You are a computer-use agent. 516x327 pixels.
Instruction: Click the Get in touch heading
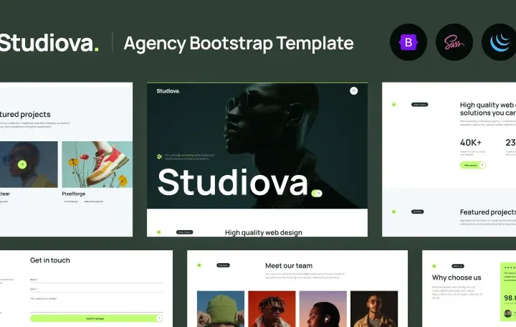[50, 260]
